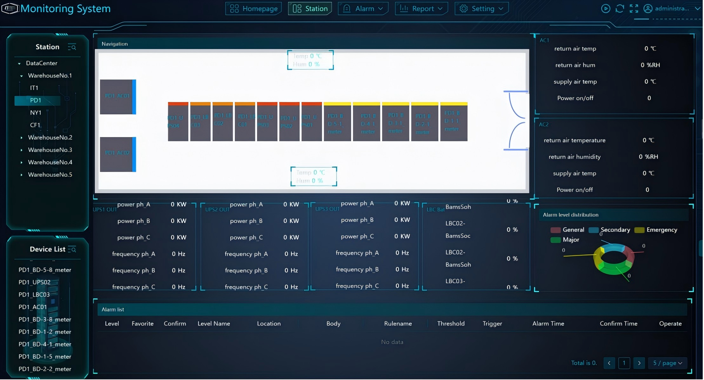Select NY1 in the station tree
The height and width of the screenshot is (380, 704).
coord(36,113)
